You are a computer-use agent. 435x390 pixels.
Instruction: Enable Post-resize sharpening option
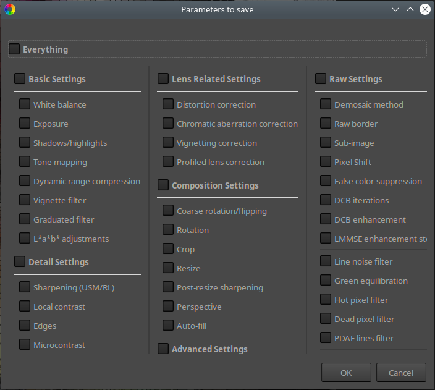click(168, 287)
